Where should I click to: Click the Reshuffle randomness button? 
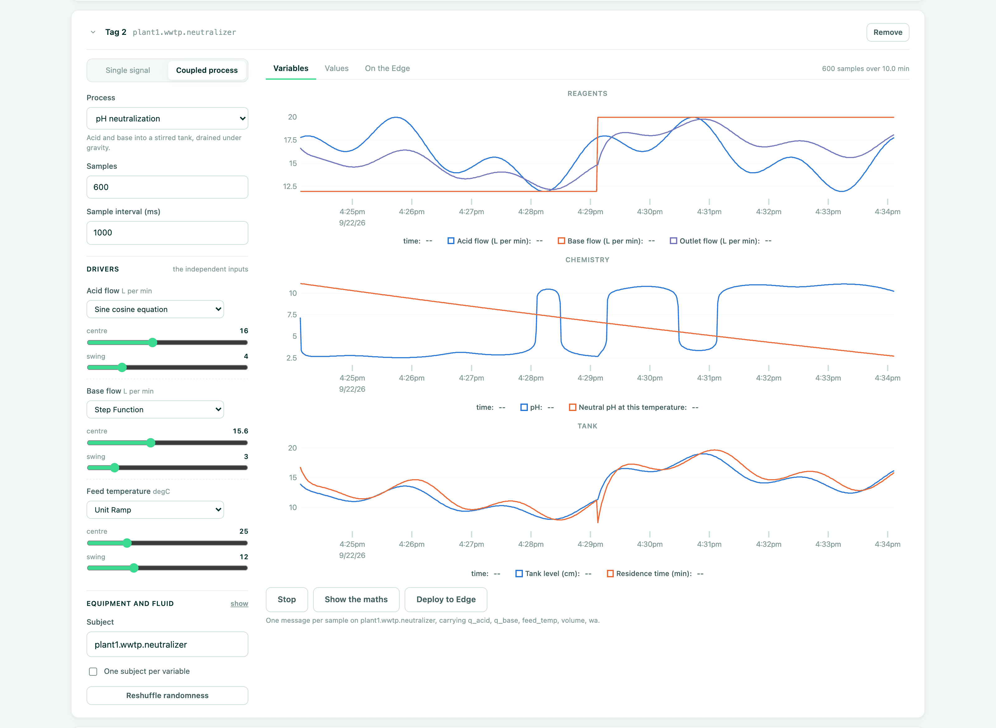pos(167,695)
